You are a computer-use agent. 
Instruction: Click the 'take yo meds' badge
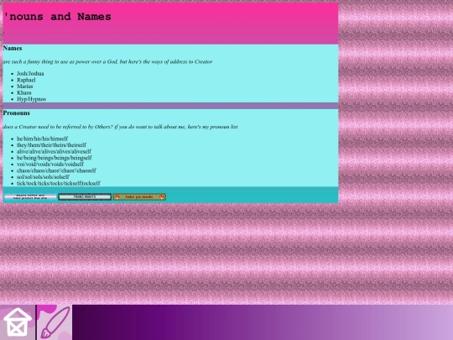click(139, 197)
